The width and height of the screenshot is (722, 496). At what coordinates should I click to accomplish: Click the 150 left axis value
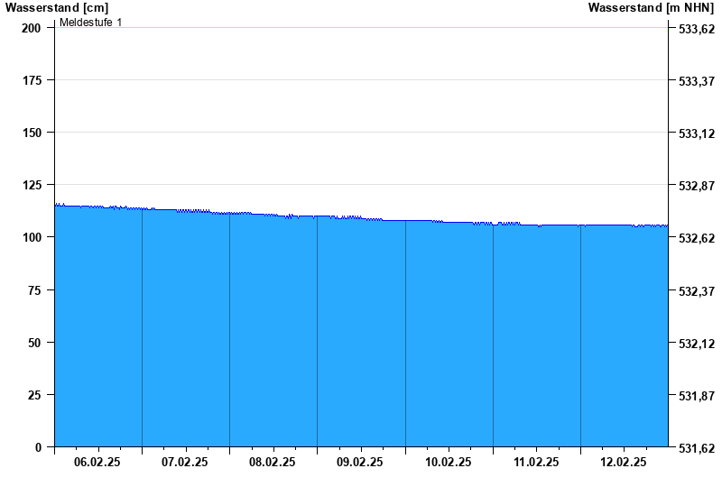pyautogui.click(x=32, y=133)
